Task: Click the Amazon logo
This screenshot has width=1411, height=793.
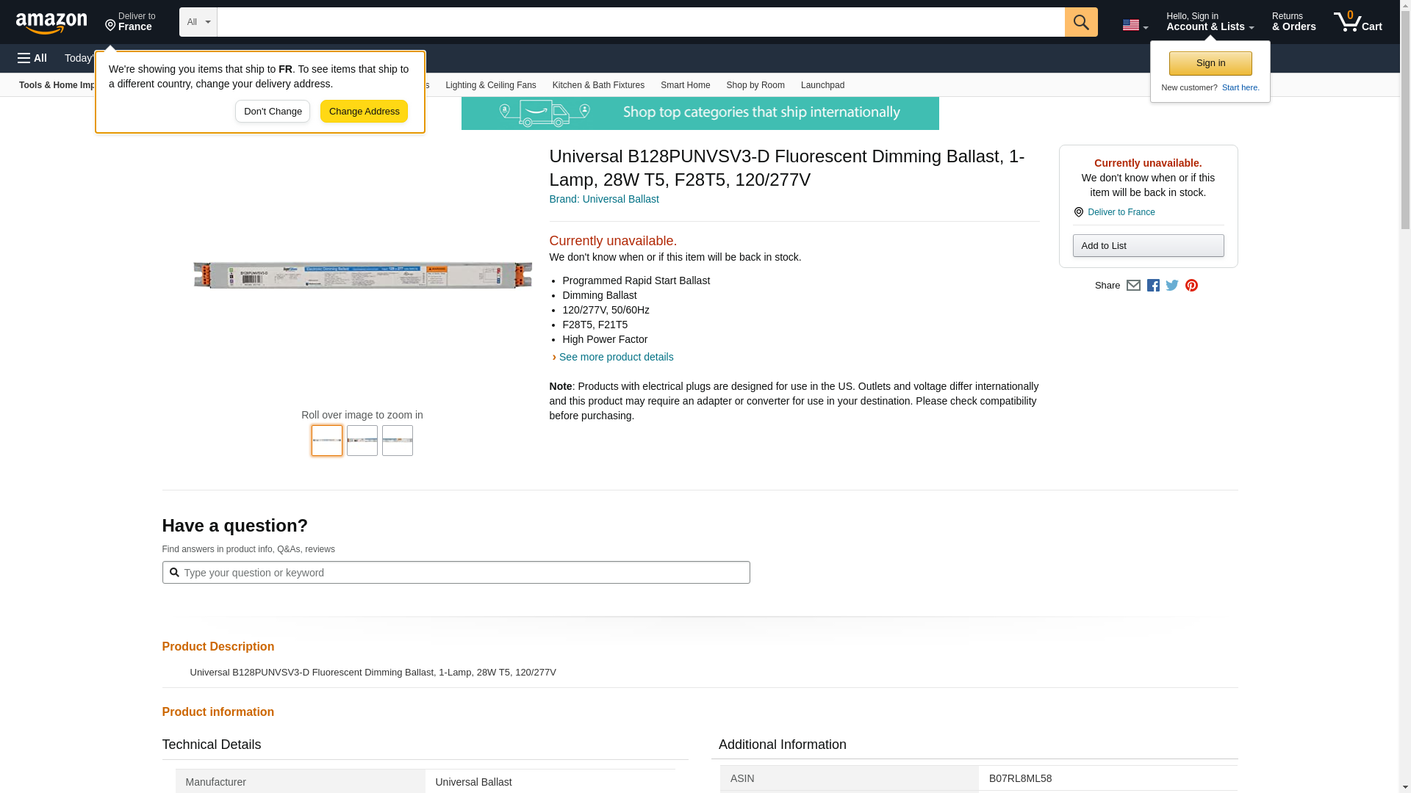Action: coord(51,23)
